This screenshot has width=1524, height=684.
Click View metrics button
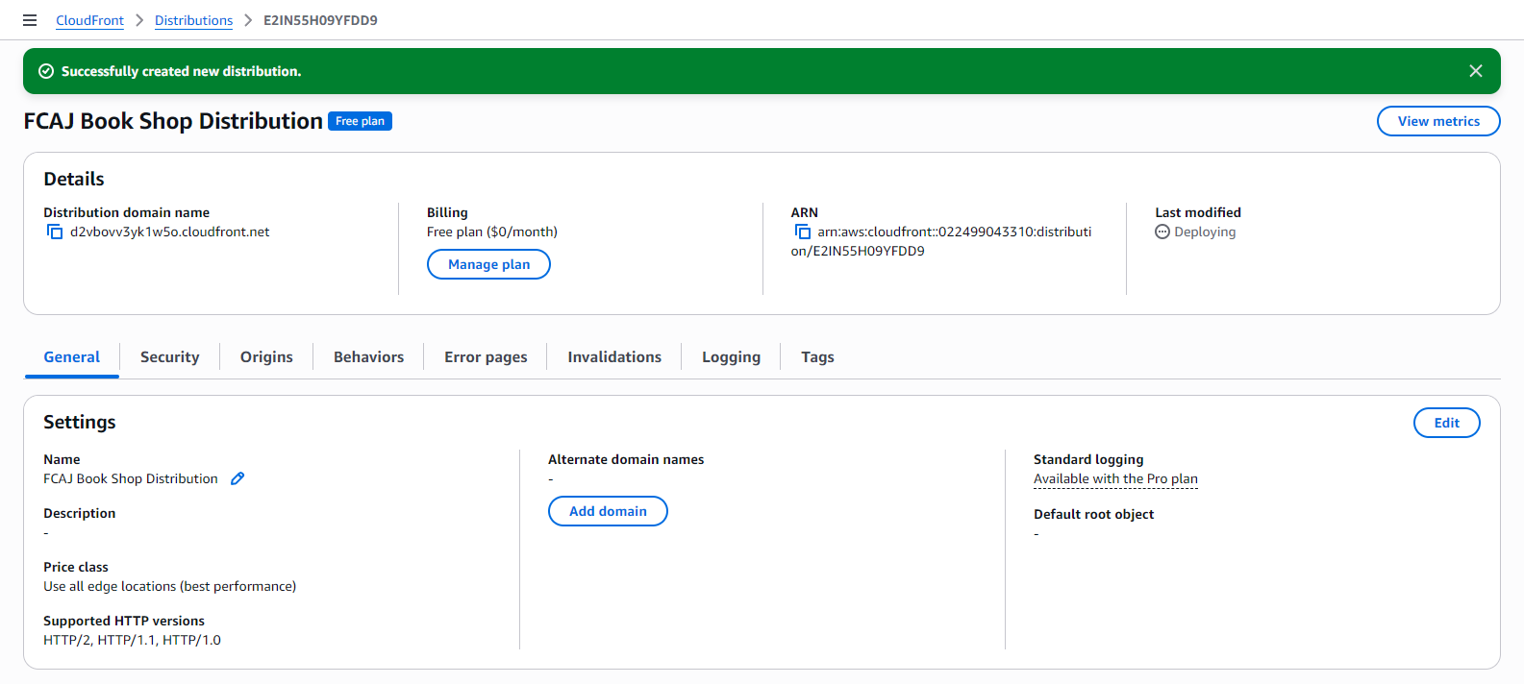coord(1438,121)
